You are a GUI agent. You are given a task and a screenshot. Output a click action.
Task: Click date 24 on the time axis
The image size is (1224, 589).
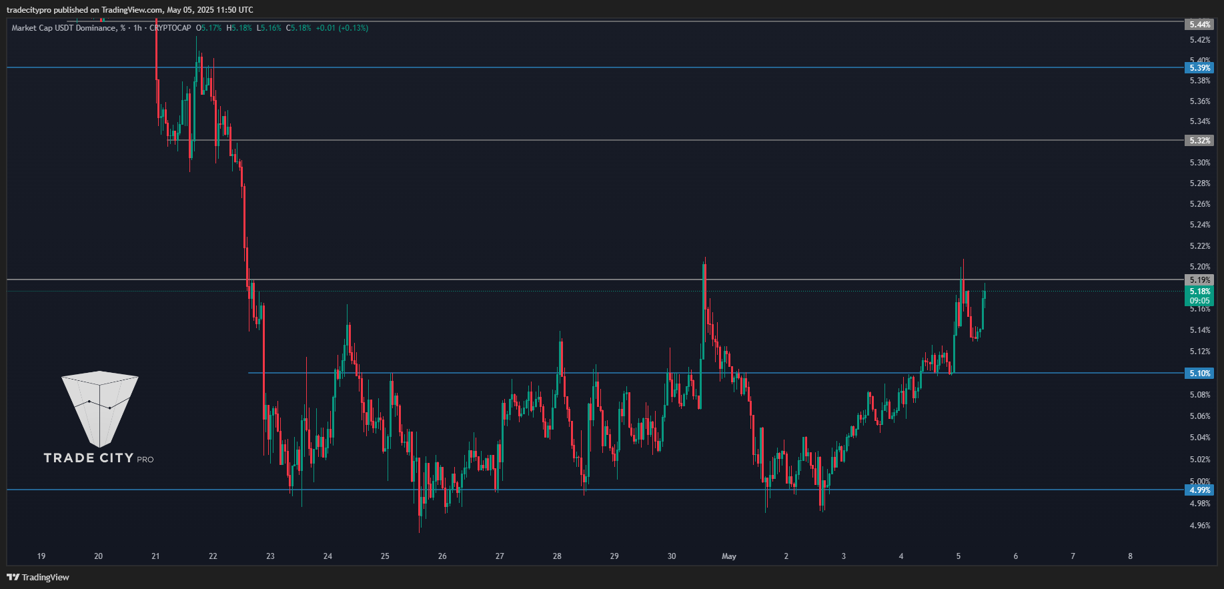[x=328, y=556]
